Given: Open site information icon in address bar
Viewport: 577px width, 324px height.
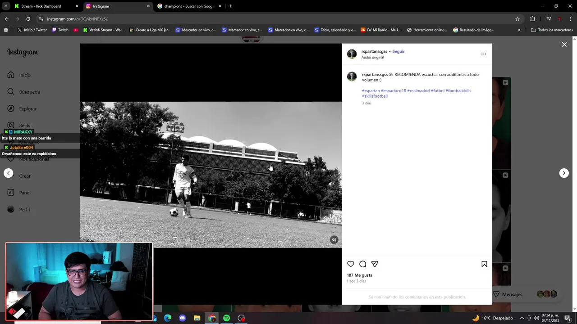Looking at the screenshot, I should (x=41, y=19).
